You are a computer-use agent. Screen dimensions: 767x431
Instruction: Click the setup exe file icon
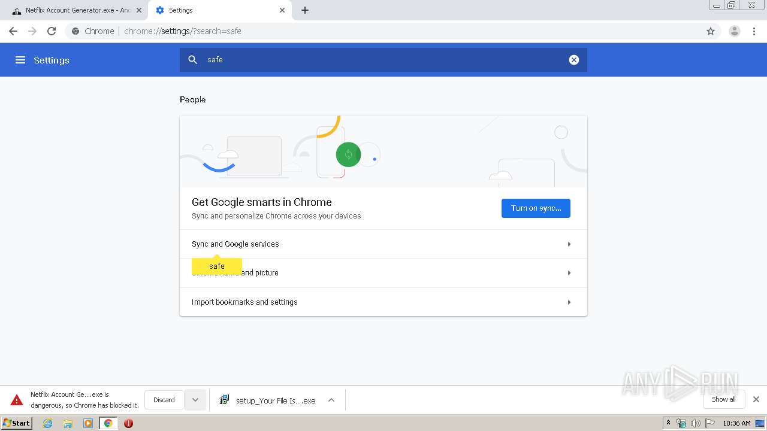224,400
